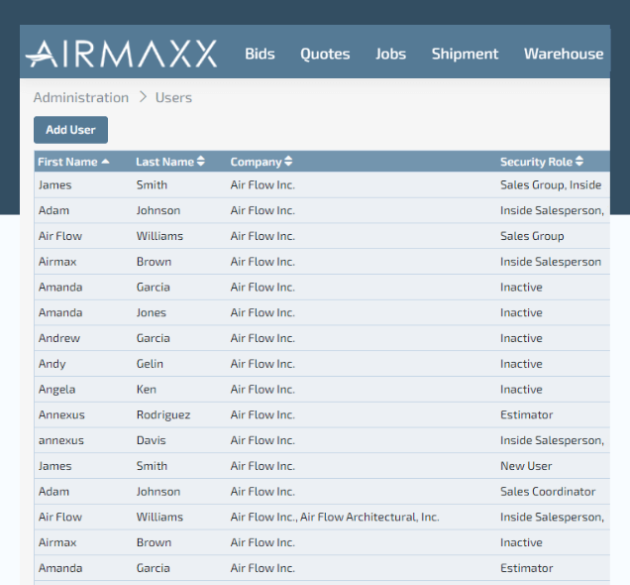Image resolution: width=630 pixels, height=585 pixels.
Task: Click Company column sort arrows
Action: point(288,162)
